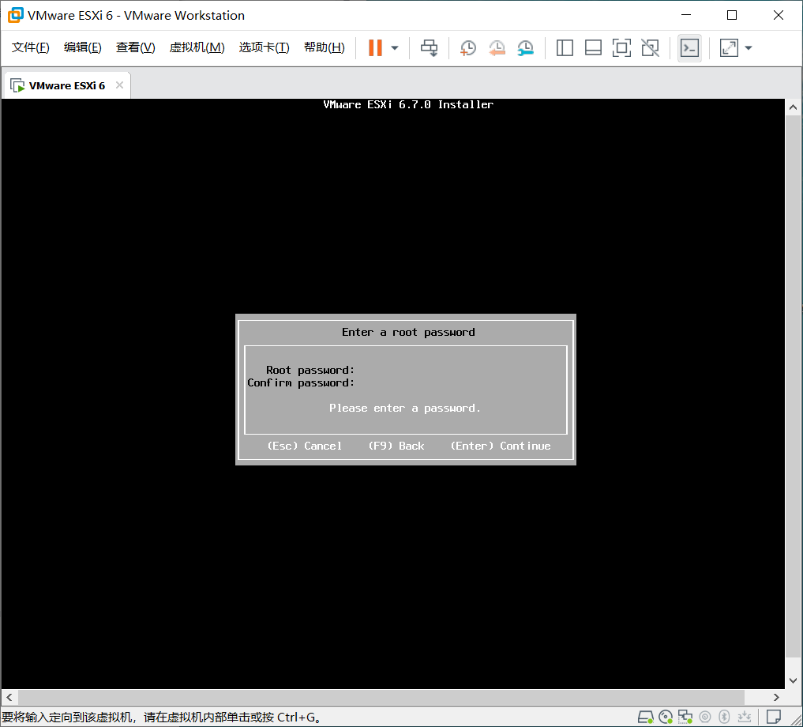This screenshot has width=803, height=727.
Task: Click the network adapter status icon
Action: click(685, 717)
